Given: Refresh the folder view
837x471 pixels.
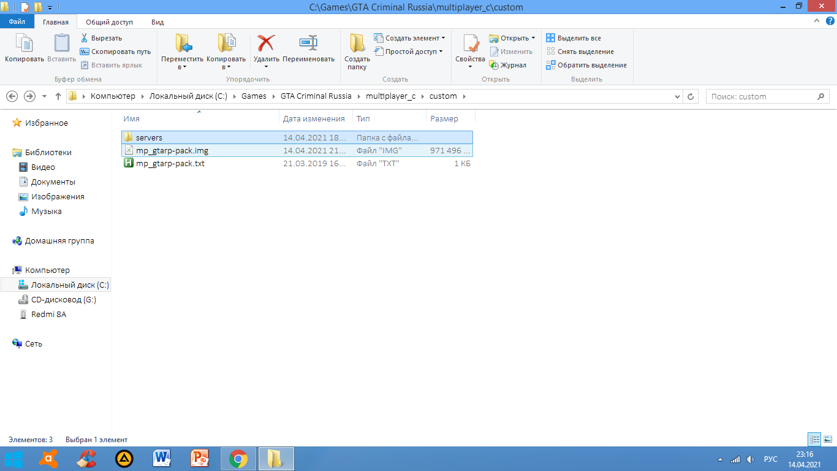Looking at the screenshot, I should pyautogui.click(x=691, y=97).
